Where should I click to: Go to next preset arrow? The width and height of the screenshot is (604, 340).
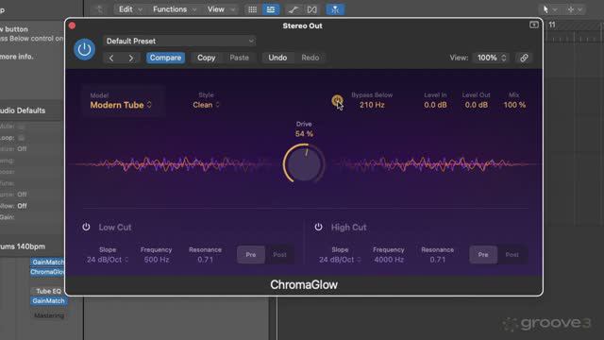point(131,58)
